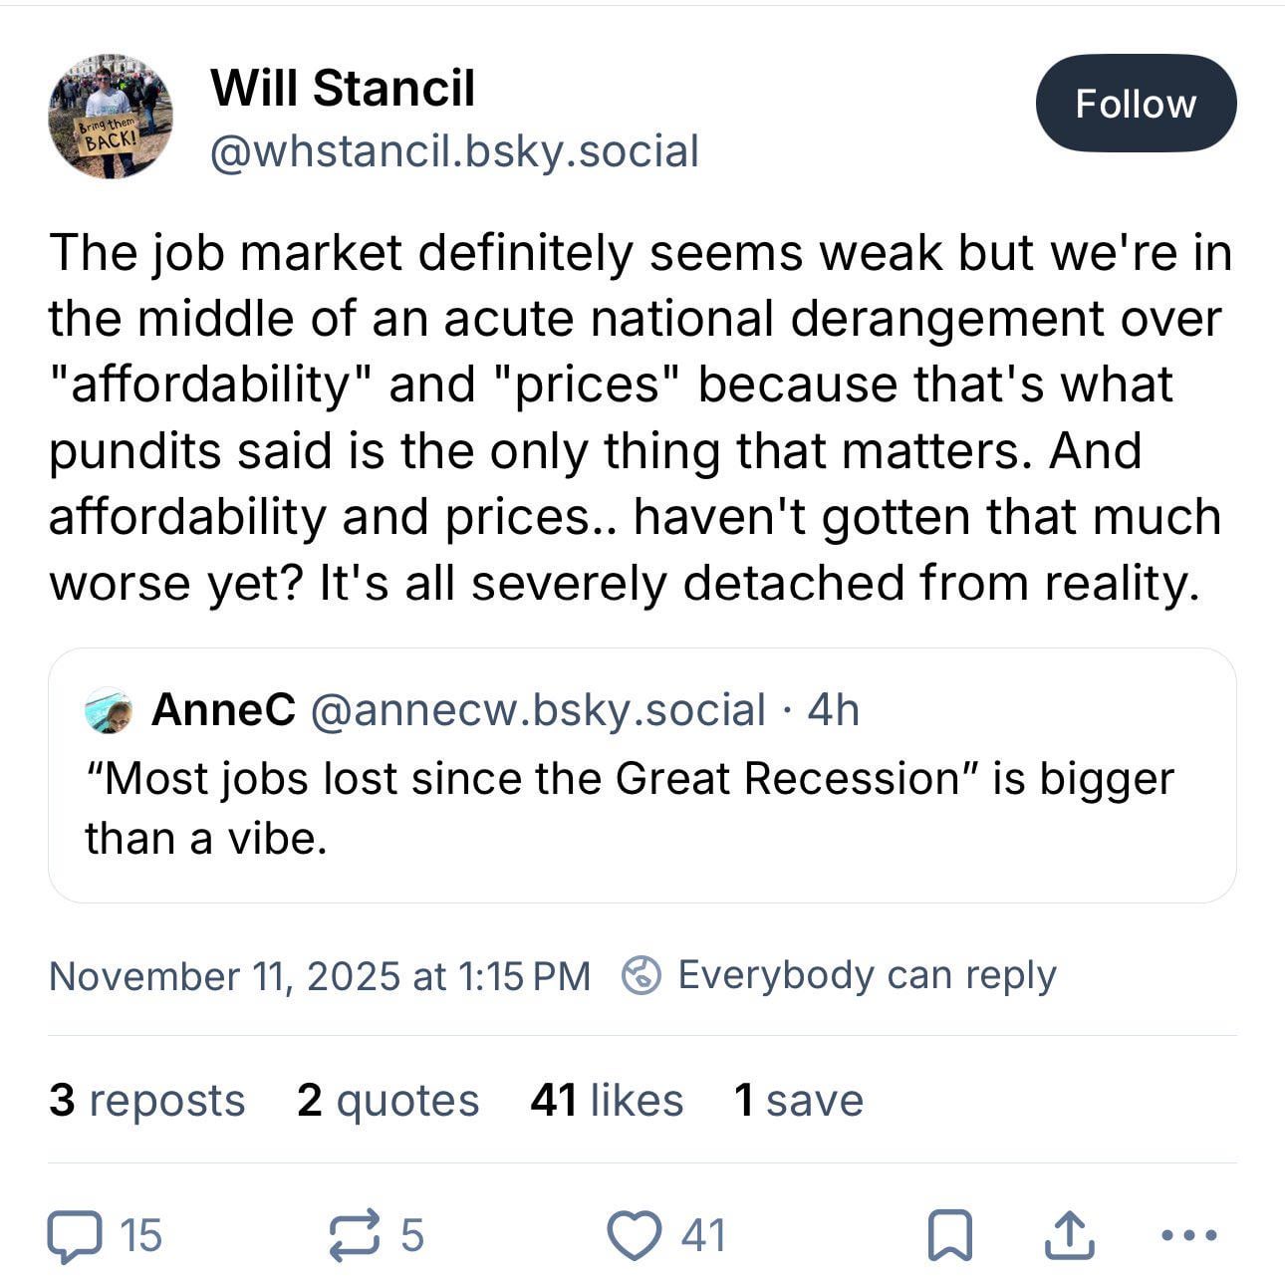
Task: Click the November 11, 2025 timestamp
Action: tap(319, 975)
